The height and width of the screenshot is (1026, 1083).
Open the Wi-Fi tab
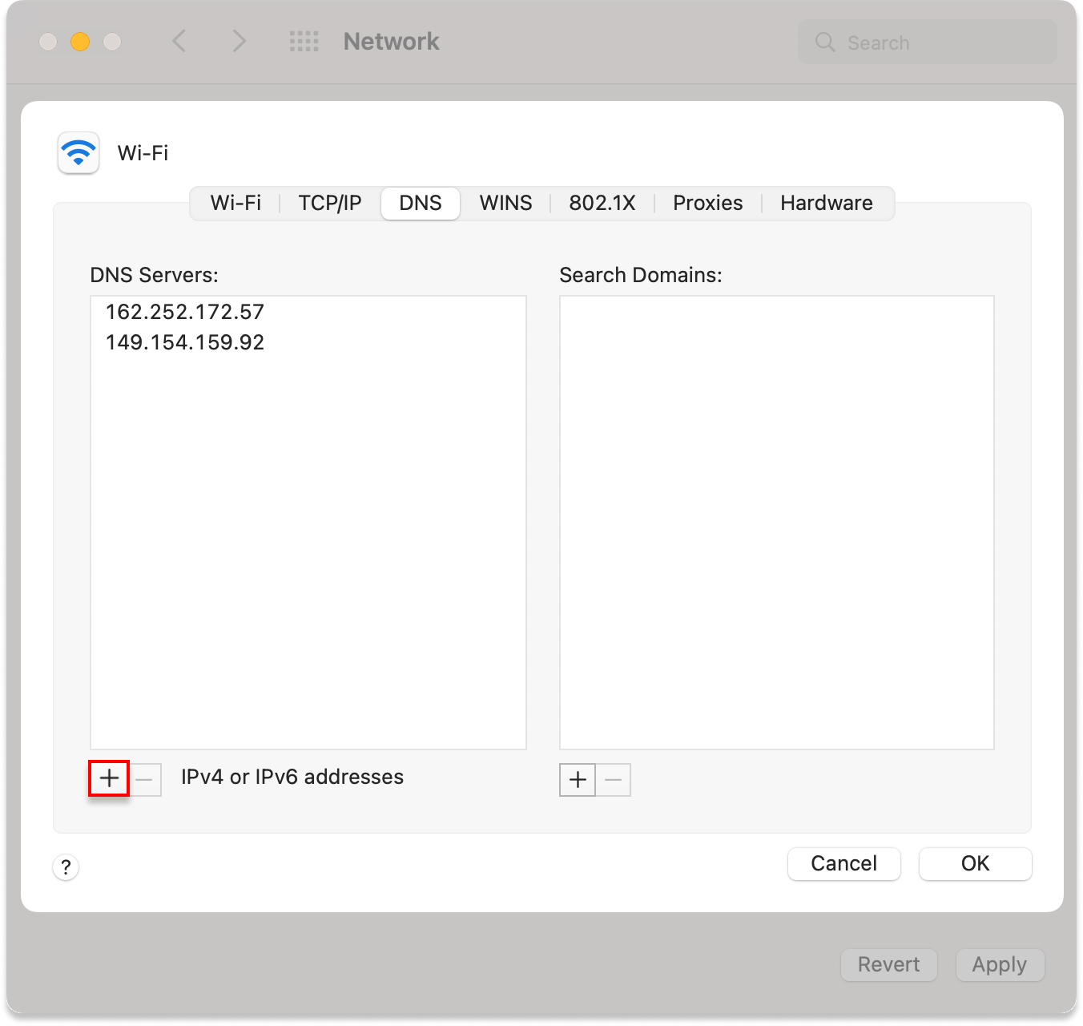(x=236, y=204)
